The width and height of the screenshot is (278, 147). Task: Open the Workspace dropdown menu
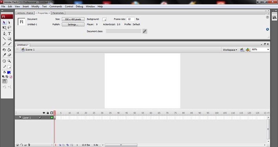pyautogui.click(x=230, y=50)
